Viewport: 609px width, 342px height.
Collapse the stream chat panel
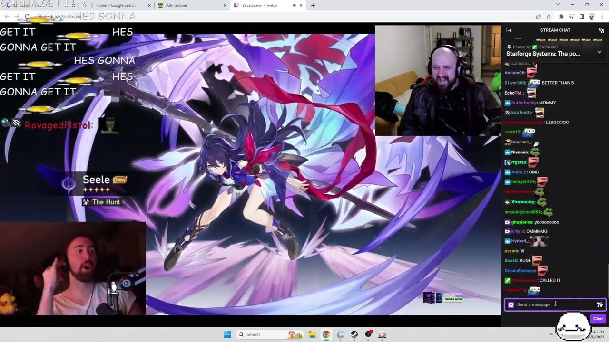509,30
